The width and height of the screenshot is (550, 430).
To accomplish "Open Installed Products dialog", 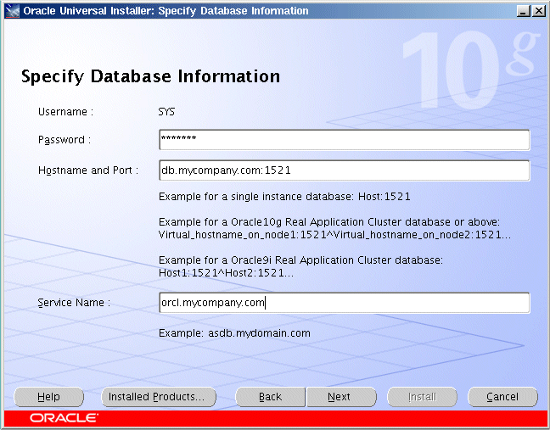I will 159,397.
